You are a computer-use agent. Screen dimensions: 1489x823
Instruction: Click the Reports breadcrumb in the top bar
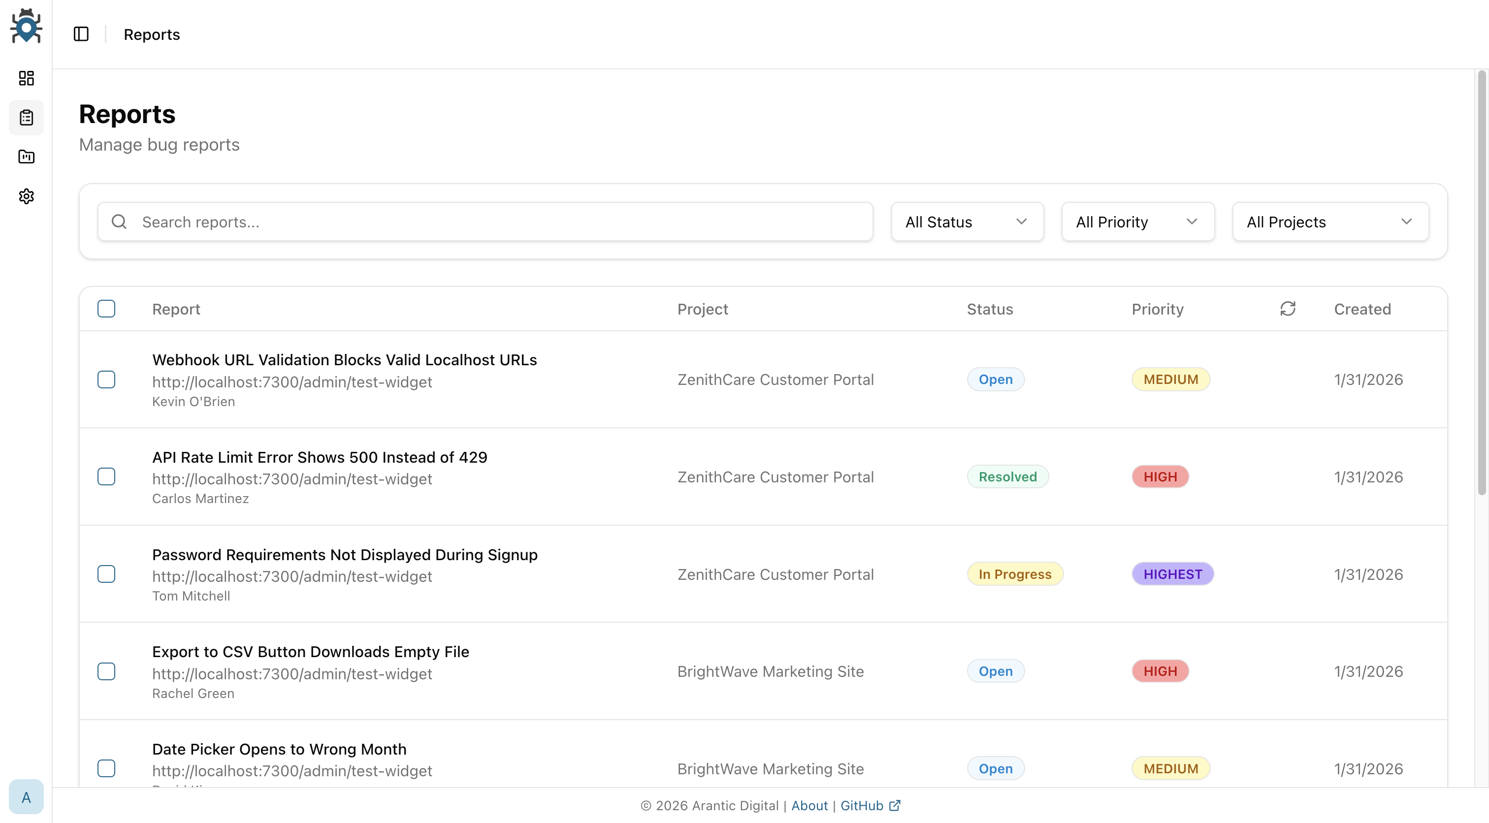(x=151, y=34)
